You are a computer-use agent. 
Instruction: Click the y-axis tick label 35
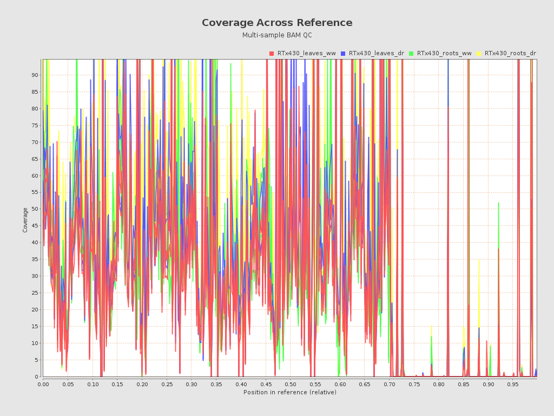click(35, 259)
